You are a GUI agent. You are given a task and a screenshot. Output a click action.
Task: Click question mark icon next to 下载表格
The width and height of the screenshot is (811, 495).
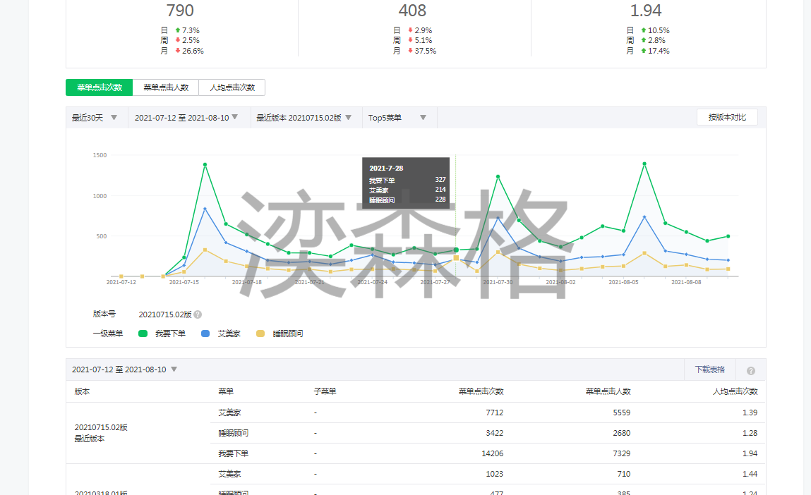pos(750,370)
